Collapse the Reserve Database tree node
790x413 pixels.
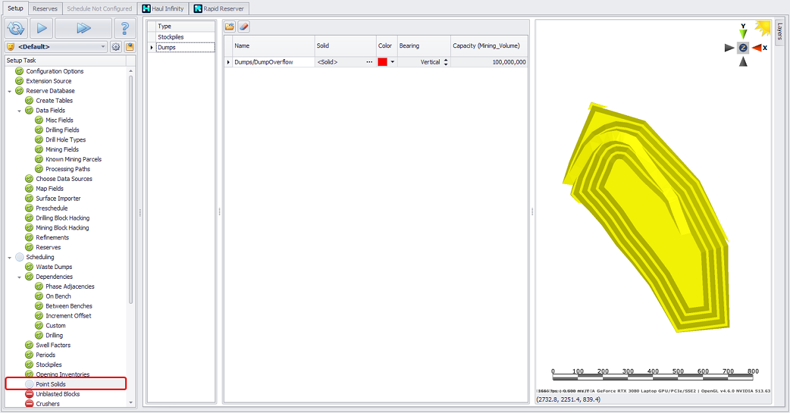[x=10, y=91]
